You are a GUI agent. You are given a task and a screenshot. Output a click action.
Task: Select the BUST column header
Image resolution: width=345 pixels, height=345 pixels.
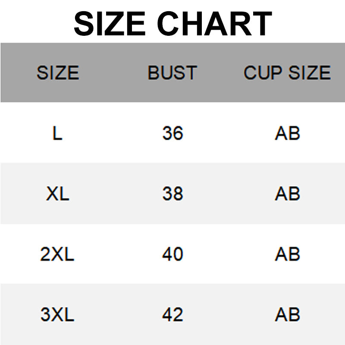(x=172, y=73)
